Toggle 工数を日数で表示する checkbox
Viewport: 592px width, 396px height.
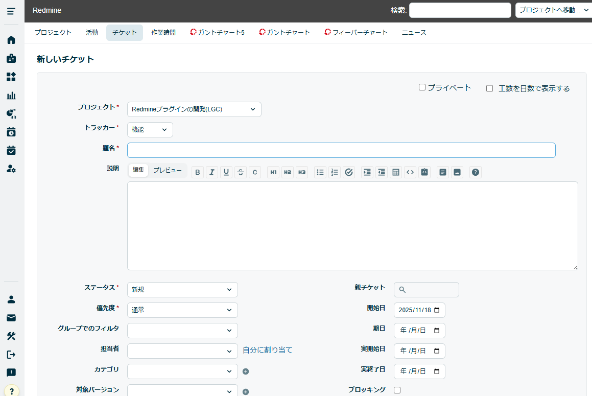tap(489, 88)
